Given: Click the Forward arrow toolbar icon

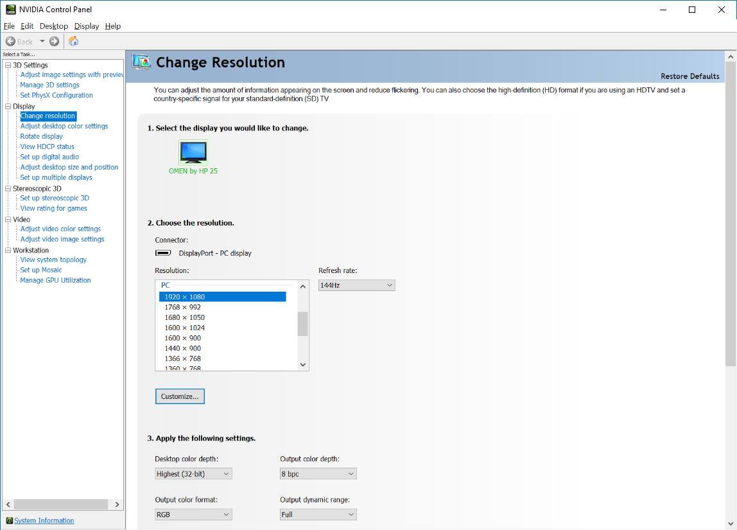Looking at the screenshot, I should click(x=55, y=41).
